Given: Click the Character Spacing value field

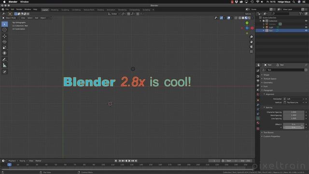Looking at the screenshot, I should point(294,112).
